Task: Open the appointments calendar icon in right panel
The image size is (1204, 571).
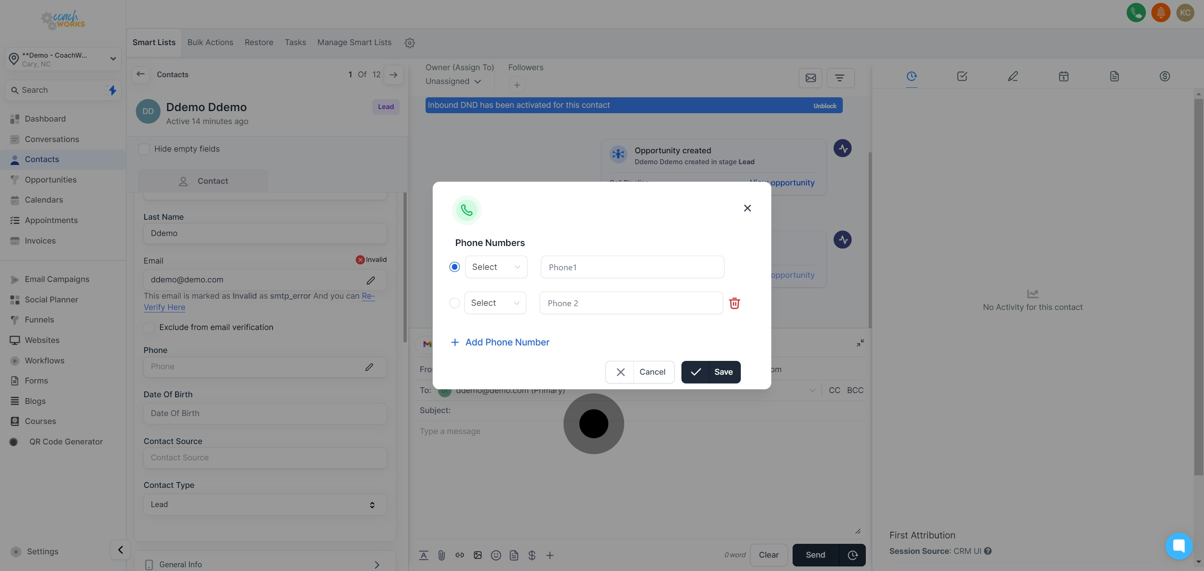Action: [1063, 76]
